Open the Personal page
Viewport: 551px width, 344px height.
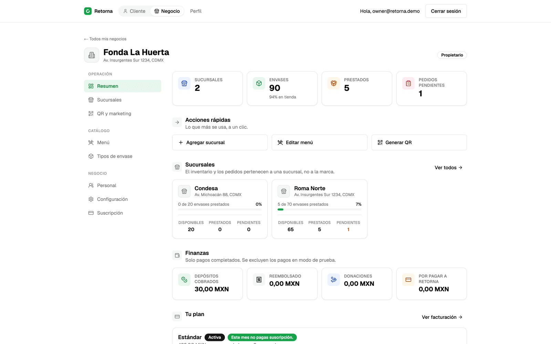click(123, 185)
